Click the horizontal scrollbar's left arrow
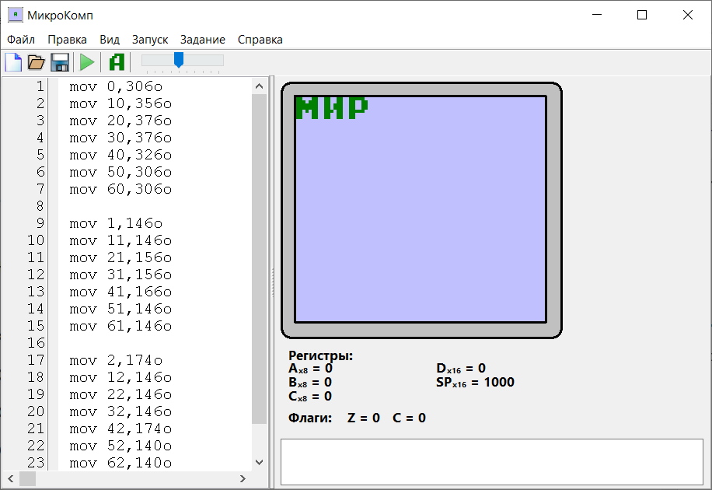This screenshot has height=490, width=712. (x=10, y=479)
